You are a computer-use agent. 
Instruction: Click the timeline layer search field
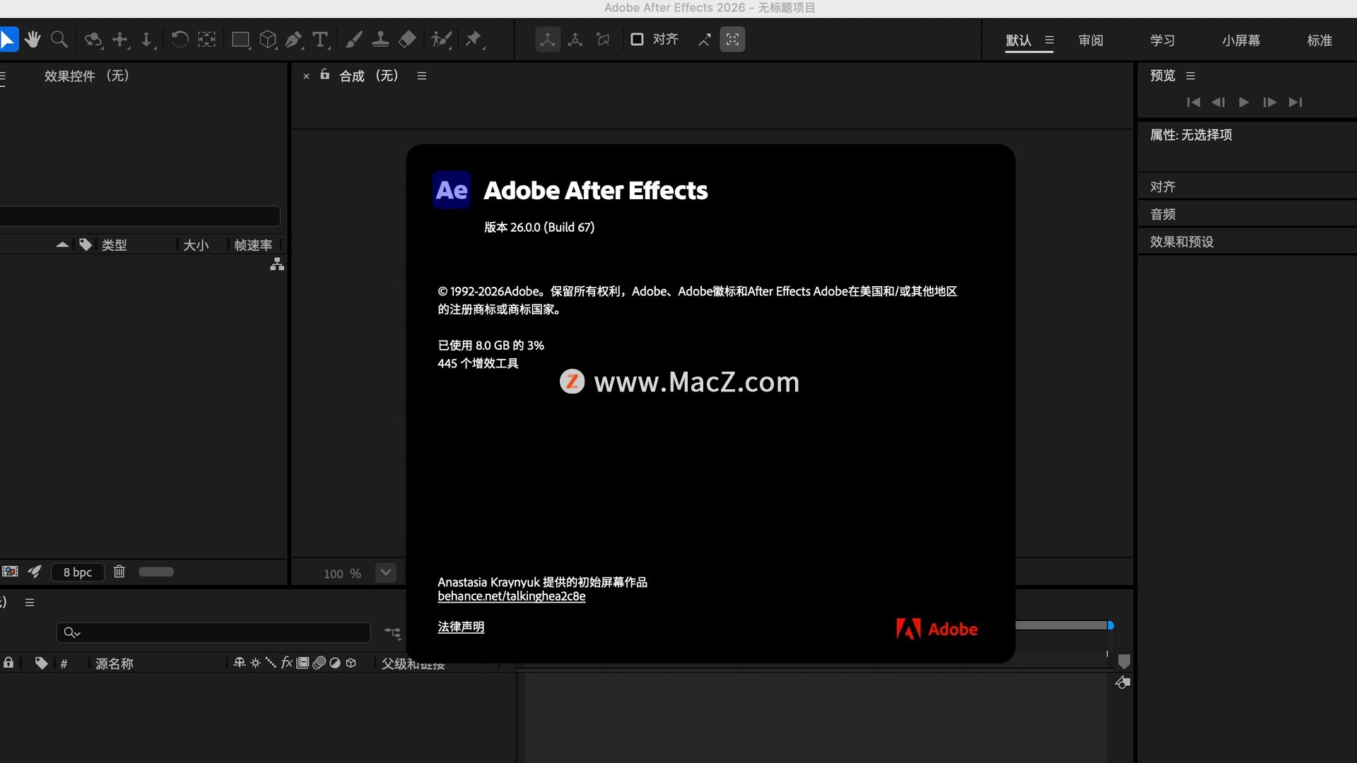tap(219, 632)
